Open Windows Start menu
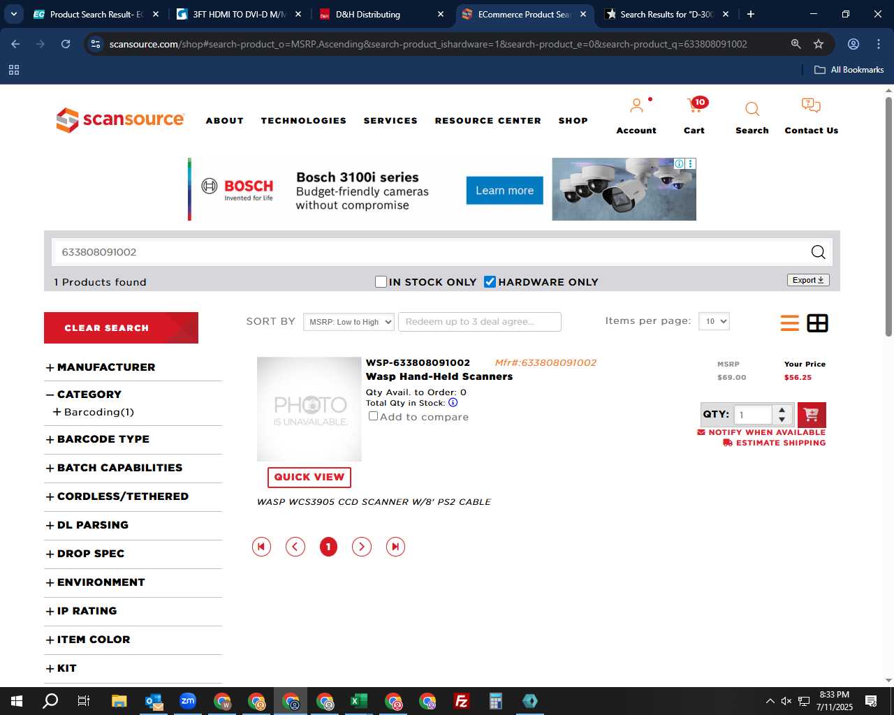 [17, 701]
